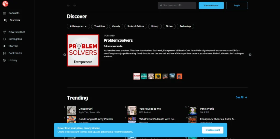Open Good Hang with Amy Poehler artwork
Image resolution: width=280 pixels, height=139 pixels.
click(x=71, y=120)
